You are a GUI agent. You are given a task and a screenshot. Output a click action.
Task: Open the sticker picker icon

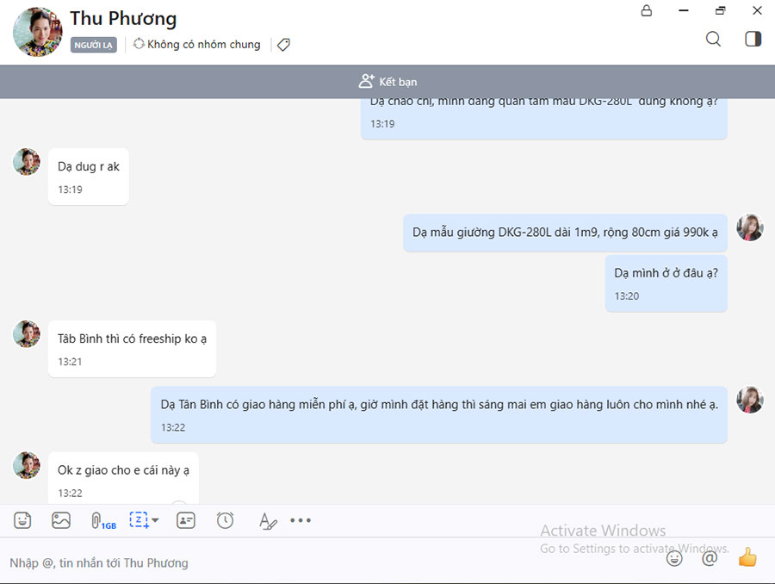[x=22, y=520]
